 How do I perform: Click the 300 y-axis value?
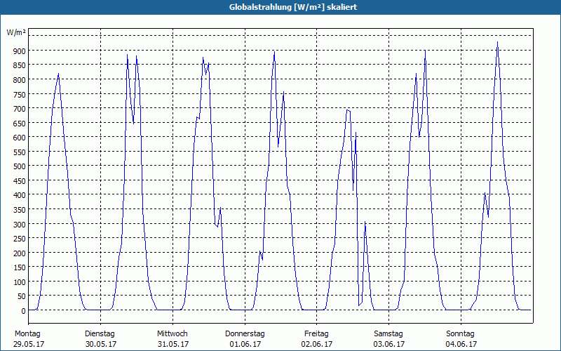19,225
